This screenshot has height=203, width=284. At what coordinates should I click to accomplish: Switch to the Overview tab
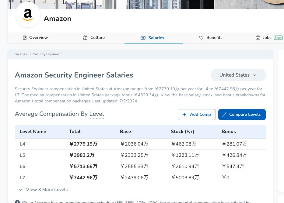point(38,38)
